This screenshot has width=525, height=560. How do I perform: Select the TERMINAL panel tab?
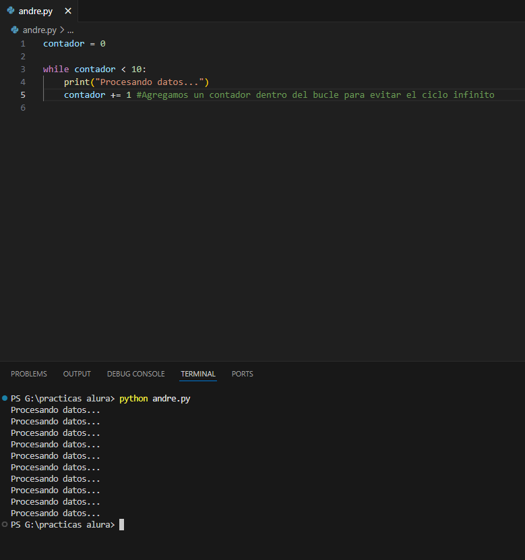pyautogui.click(x=198, y=374)
